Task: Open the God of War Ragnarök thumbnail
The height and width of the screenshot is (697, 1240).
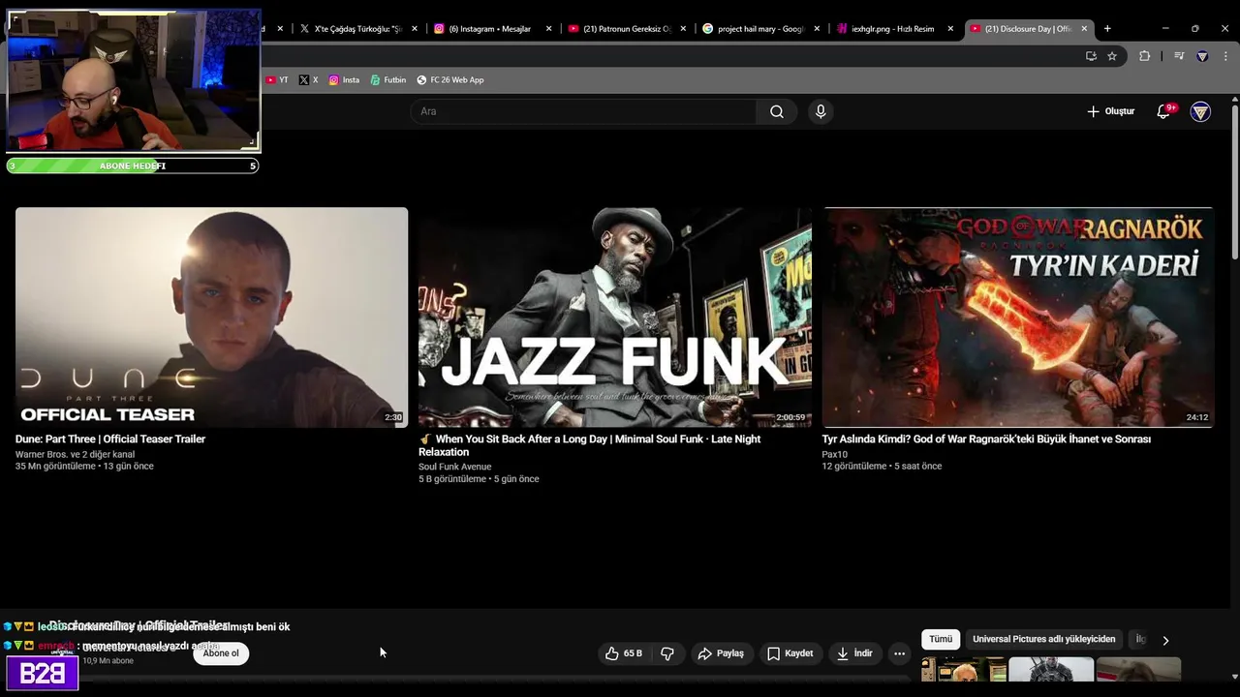Action: coord(1017,317)
